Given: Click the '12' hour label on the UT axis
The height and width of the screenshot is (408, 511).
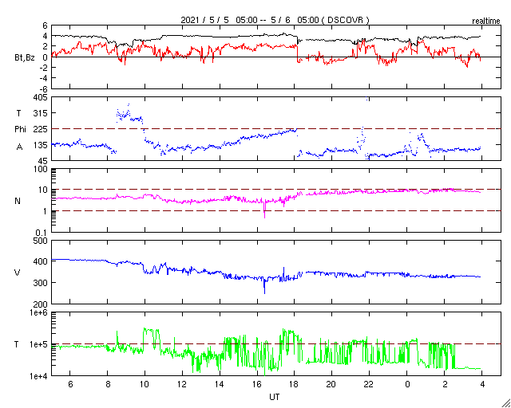Looking at the screenshot, I should [182, 385].
